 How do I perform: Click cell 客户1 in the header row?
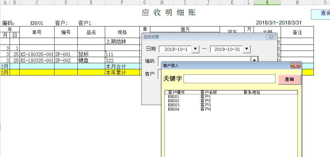click(x=85, y=23)
